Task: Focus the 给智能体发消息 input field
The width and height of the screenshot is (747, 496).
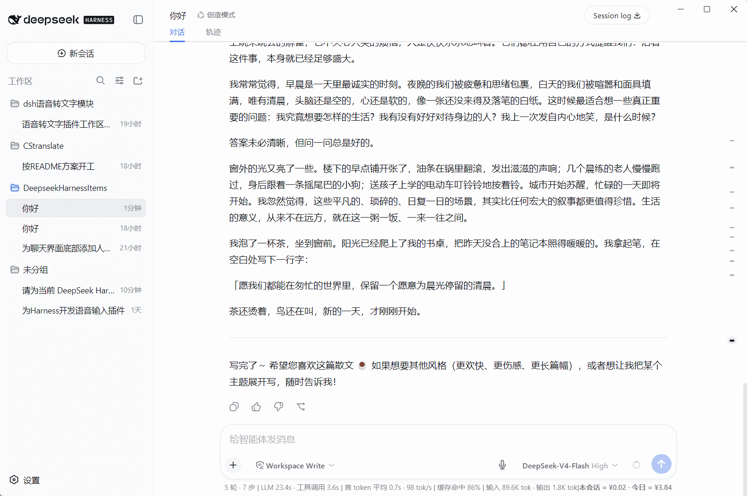Action: click(x=447, y=439)
